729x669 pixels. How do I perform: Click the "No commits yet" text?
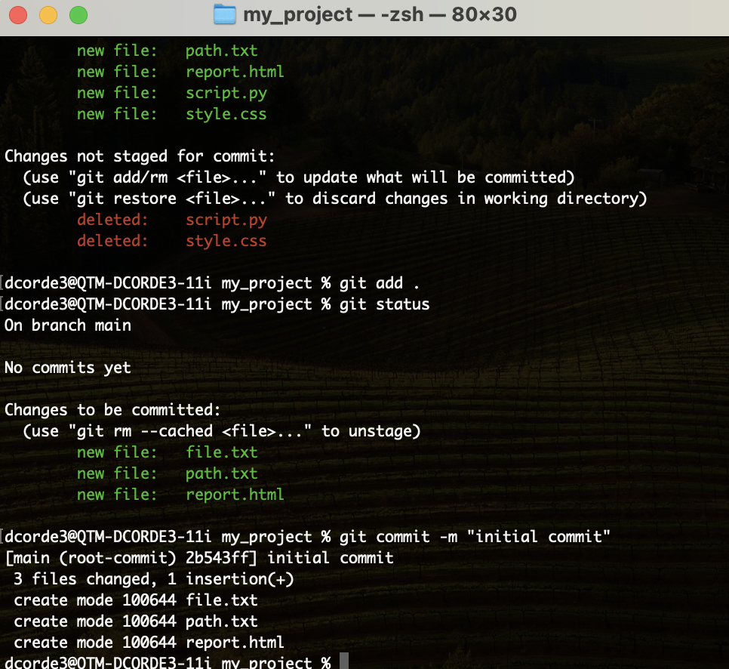[68, 368]
